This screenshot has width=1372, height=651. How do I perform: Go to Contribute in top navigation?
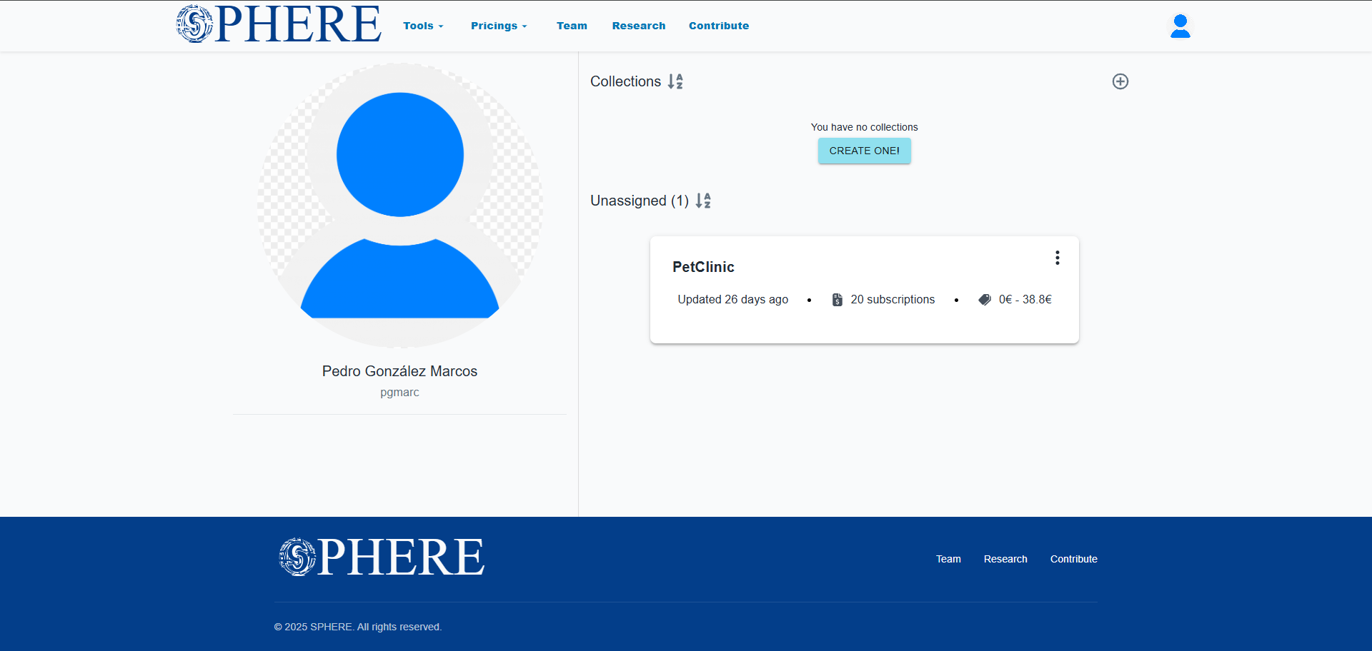point(718,26)
